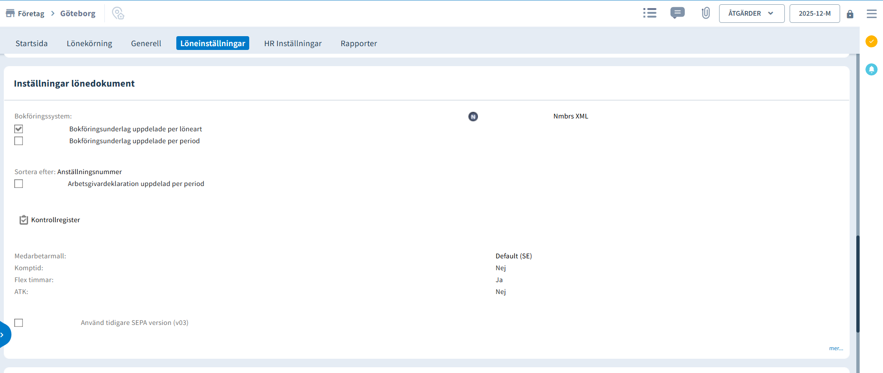This screenshot has width=883, height=373.
Task: Open the HR Inställningar tab
Action: click(293, 43)
